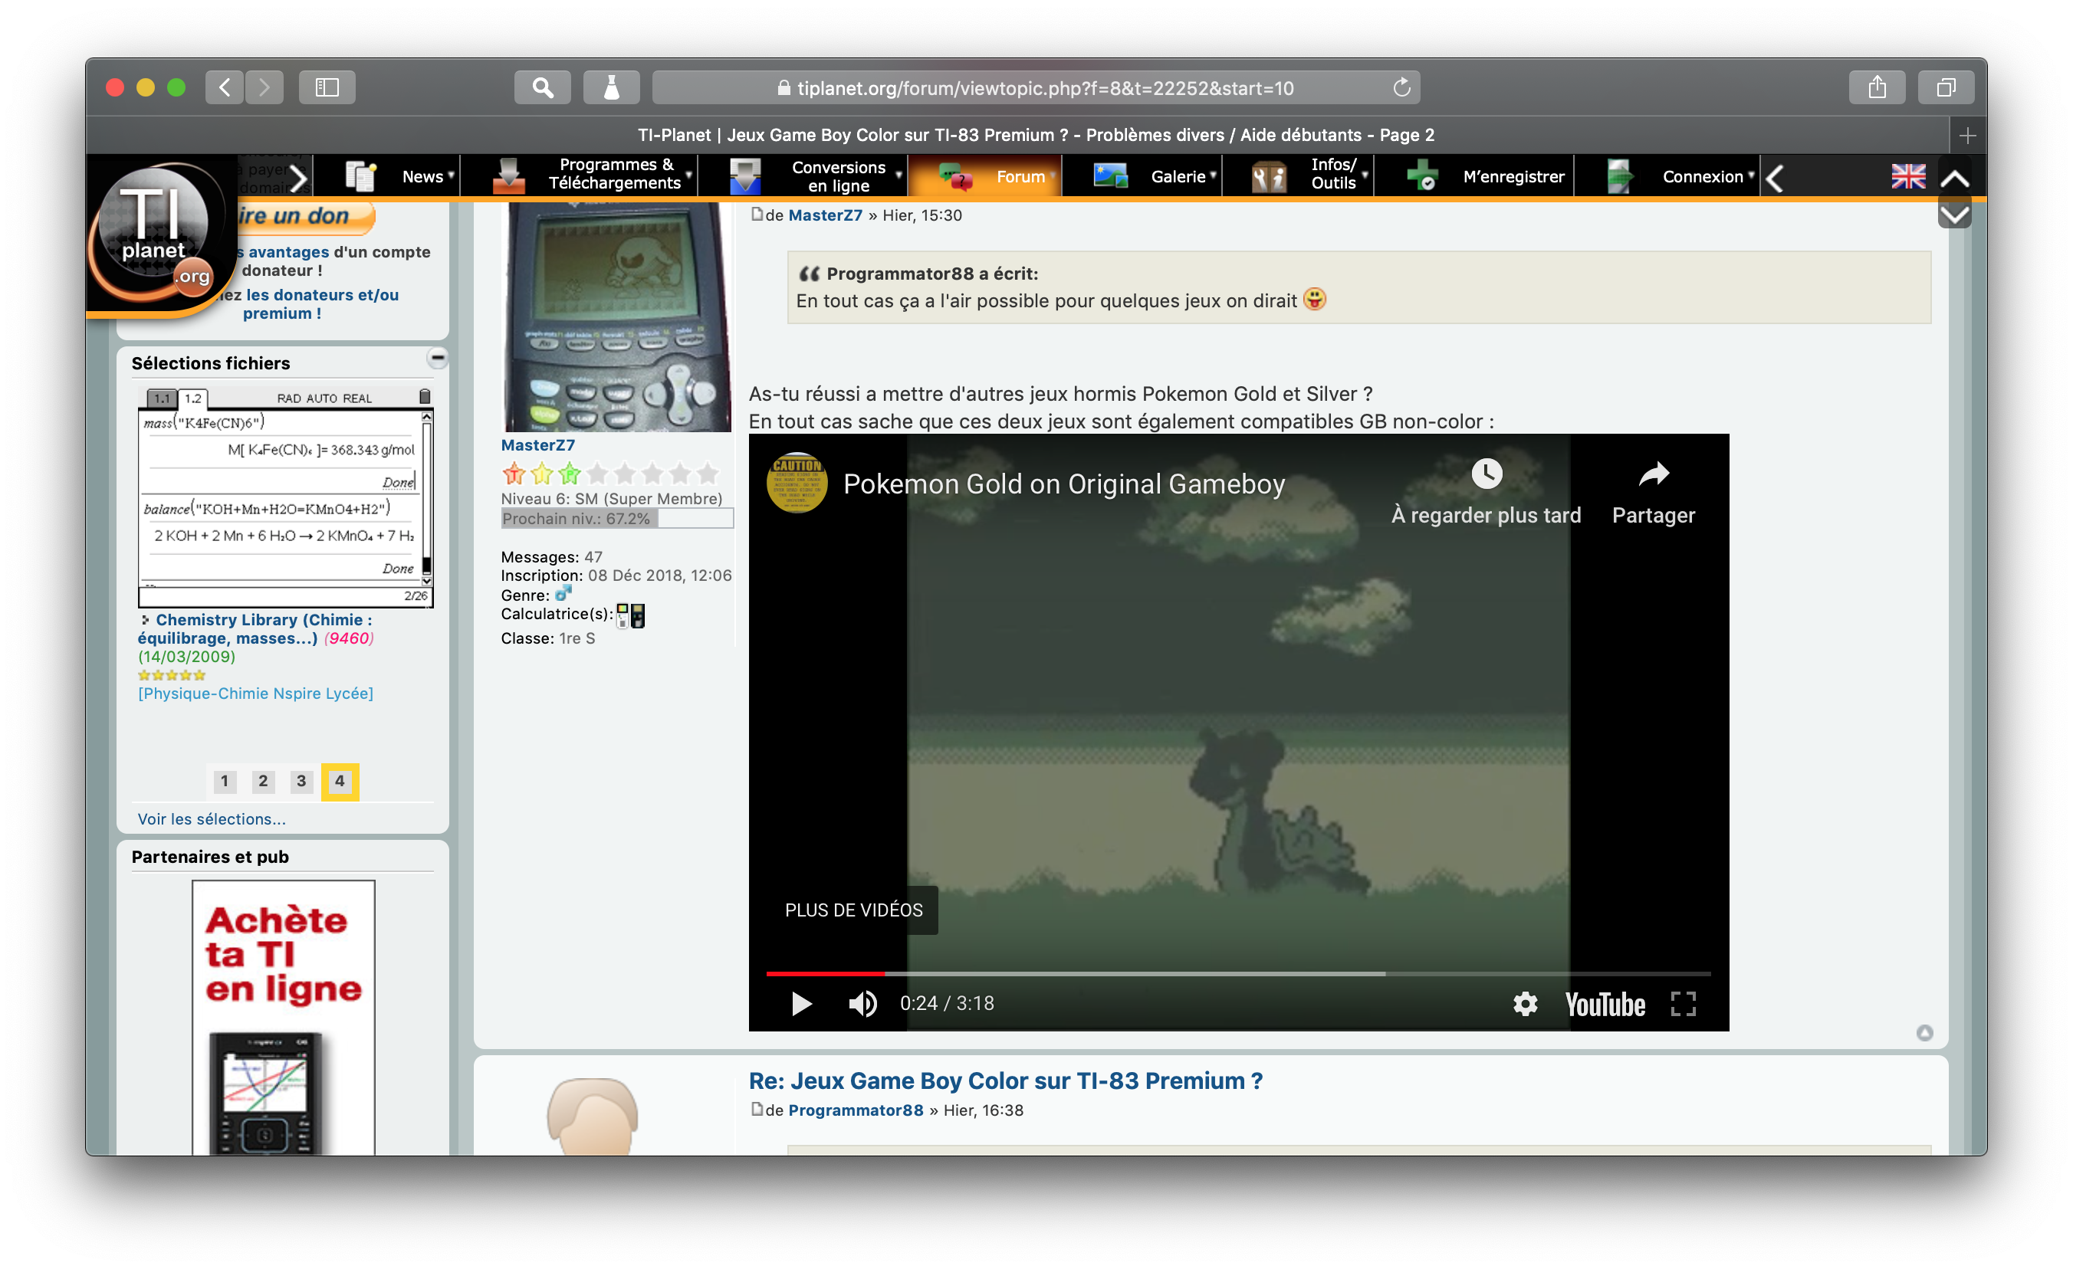2073x1269 pixels.
Task: Open Conversions en ligne menu
Action: [838, 176]
